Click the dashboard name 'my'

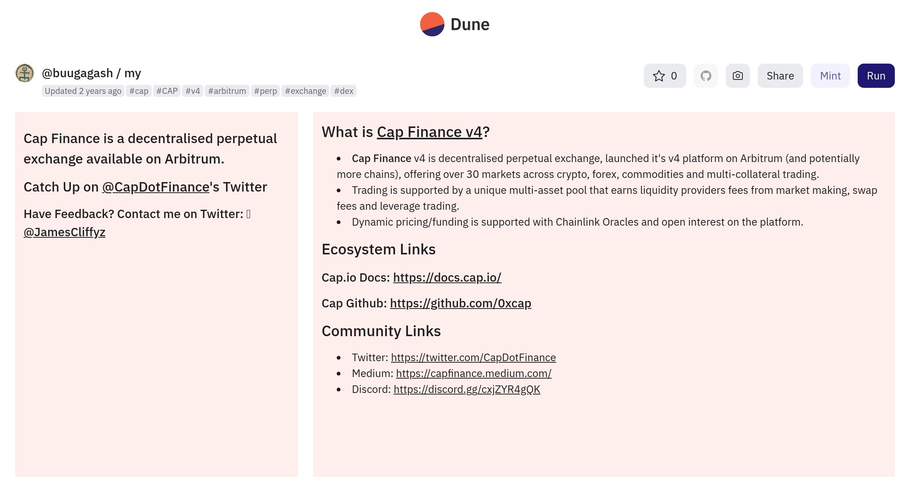[x=133, y=73]
